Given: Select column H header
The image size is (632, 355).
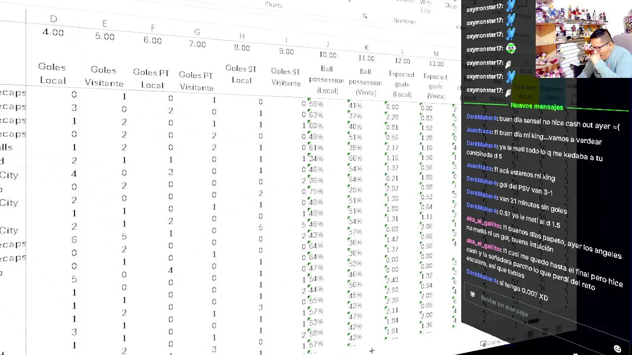Looking at the screenshot, I should click(241, 36).
